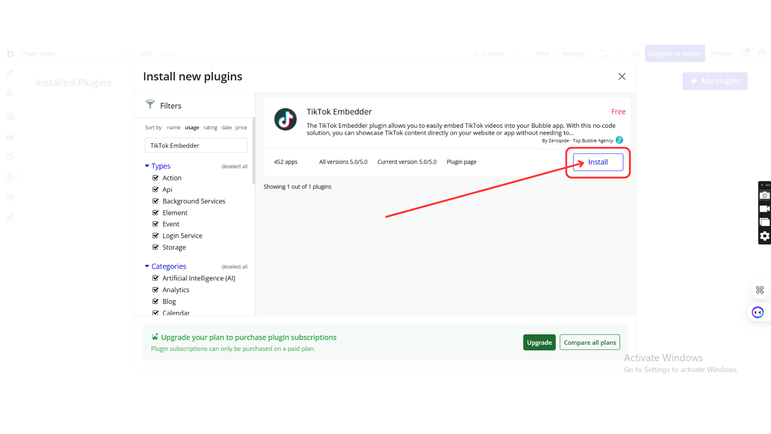Screen dimensions: 771x434
Task: Close the Install new plugins dialog
Action: click(x=622, y=77)
